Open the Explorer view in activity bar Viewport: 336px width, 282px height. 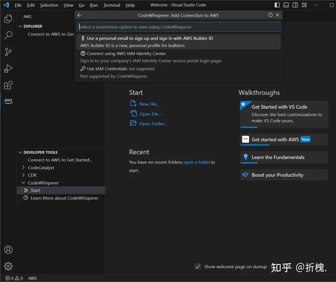tap(8, 19)
